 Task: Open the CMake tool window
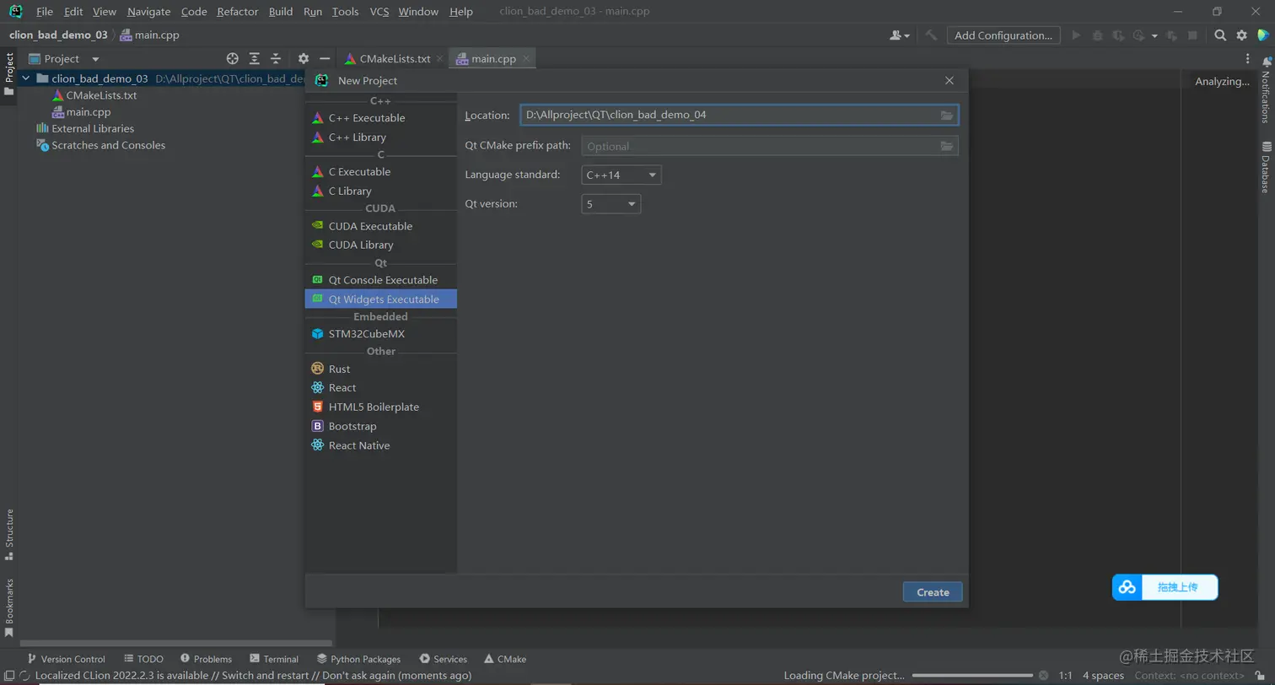[505, 659]
